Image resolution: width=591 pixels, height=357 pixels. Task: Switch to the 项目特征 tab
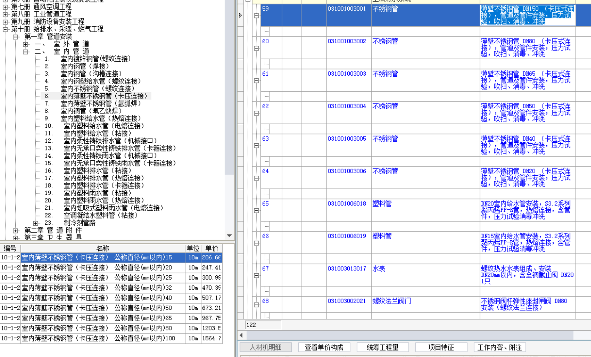click(x=441, y=347)
